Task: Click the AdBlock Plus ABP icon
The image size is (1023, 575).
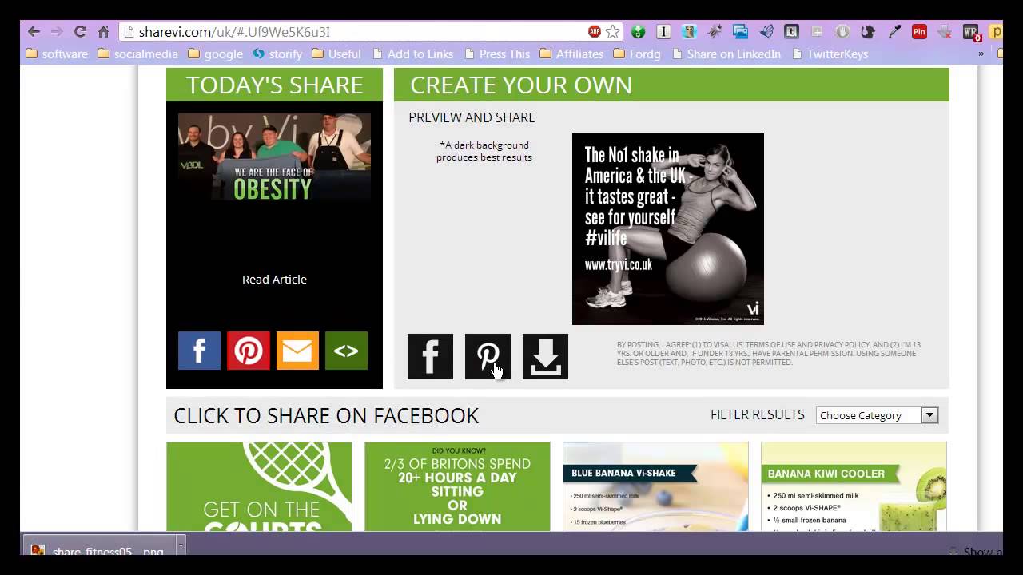Action: (x=595, y=32)
